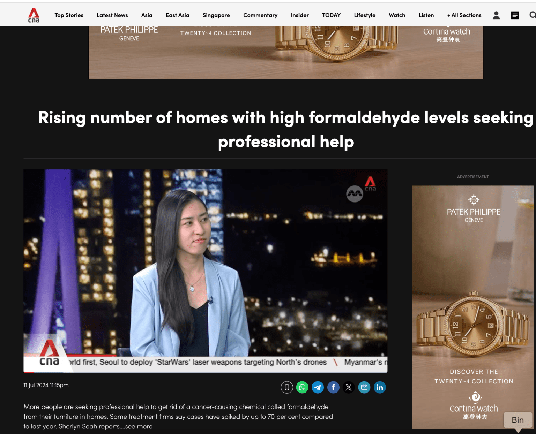
Task: Click the Bin button
Action: click(x=518, y=420)
